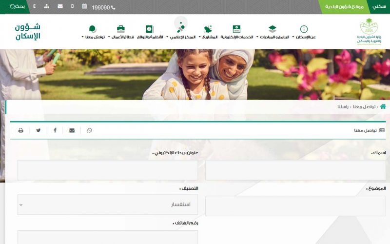Expand the تواصل معنا nav menu arrow
This screenshot has height=244, width=390.
[x=82, y=37]
